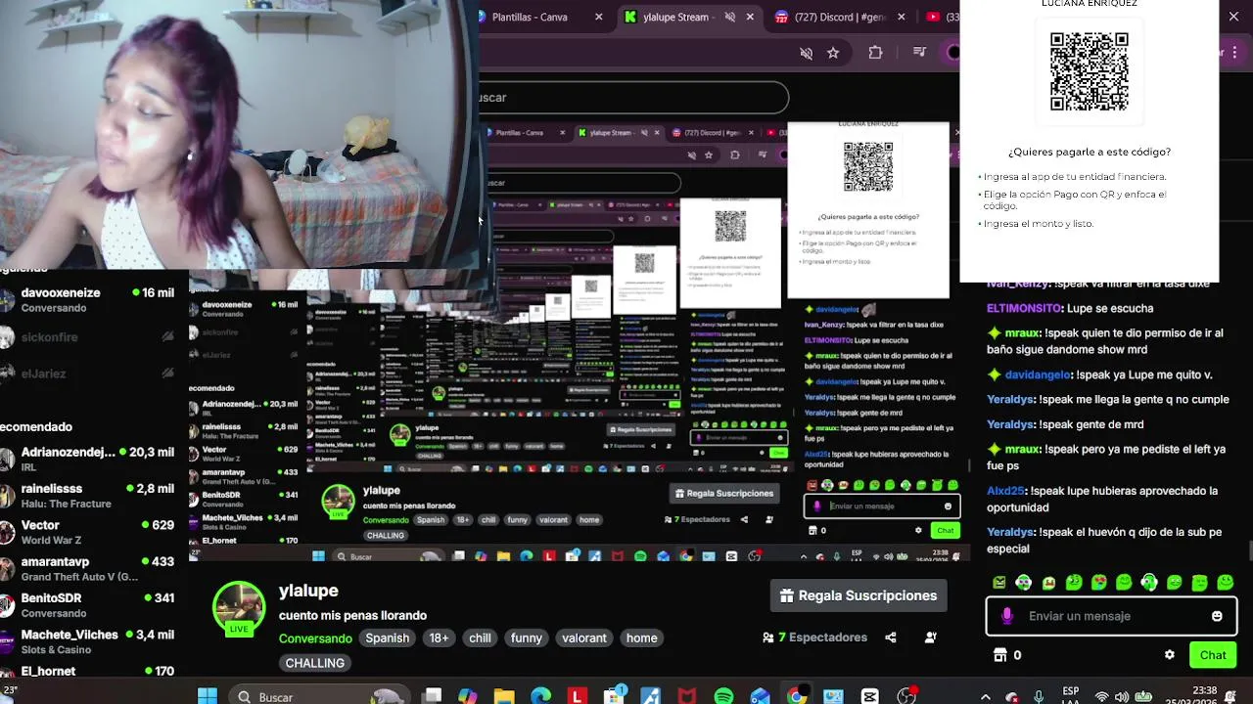Screen dimensions: 1253x704
Task: Click the purple microphone icon in chat
Action: (x=1007, y=616)
